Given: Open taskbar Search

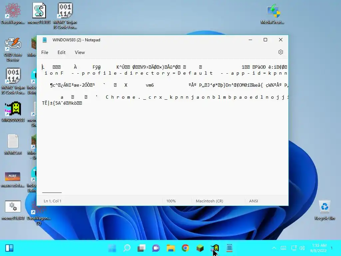Looking at the screenshot, I should [x=127, y=248].
